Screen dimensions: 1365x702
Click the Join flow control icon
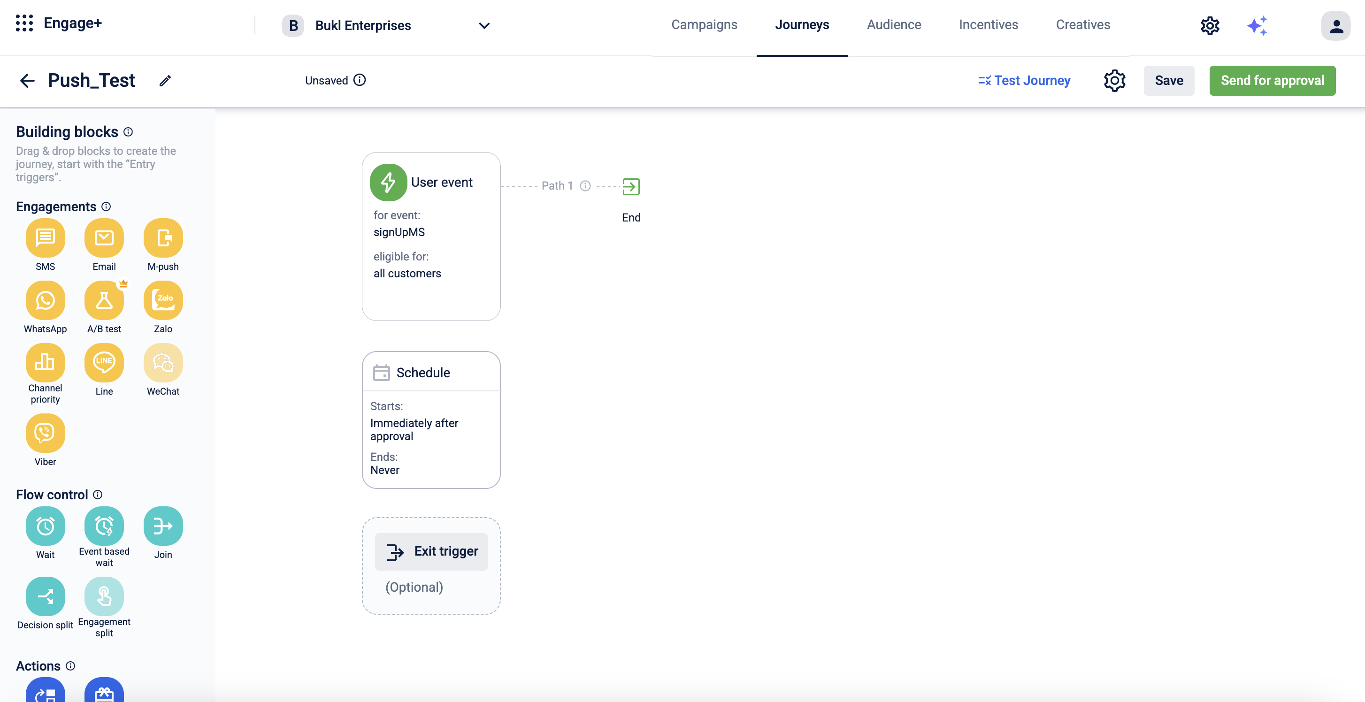163,526
